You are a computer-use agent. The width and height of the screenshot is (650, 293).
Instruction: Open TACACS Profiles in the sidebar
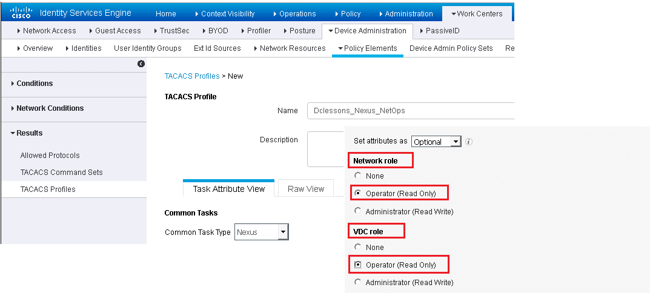click(x=48, y=189)
